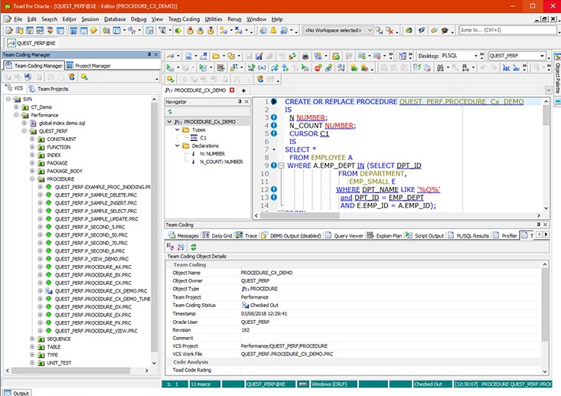Switch to the Project Manager tab
This screenshot has height=396, width=561.
[88, 66]
